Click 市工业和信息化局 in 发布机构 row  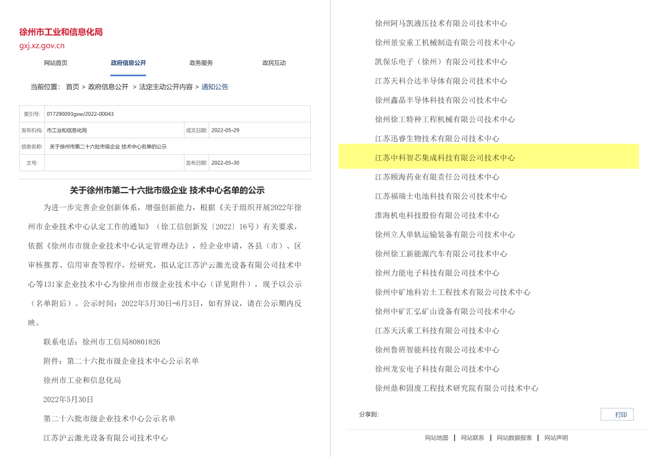(66, 130)
